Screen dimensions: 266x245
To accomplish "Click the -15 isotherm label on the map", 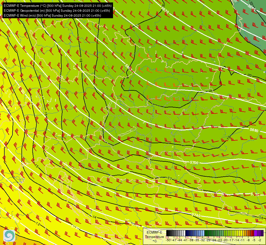I will tap(36, 166).
